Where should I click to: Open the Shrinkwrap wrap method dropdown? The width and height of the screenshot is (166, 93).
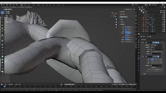tap(157, 45)
